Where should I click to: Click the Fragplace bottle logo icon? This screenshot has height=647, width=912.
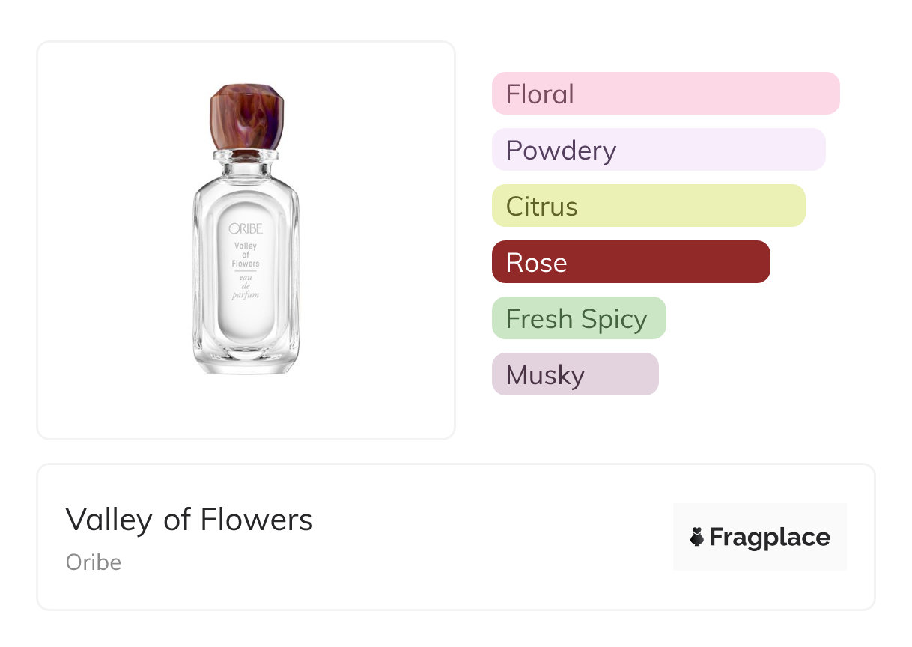pos(697,537)
